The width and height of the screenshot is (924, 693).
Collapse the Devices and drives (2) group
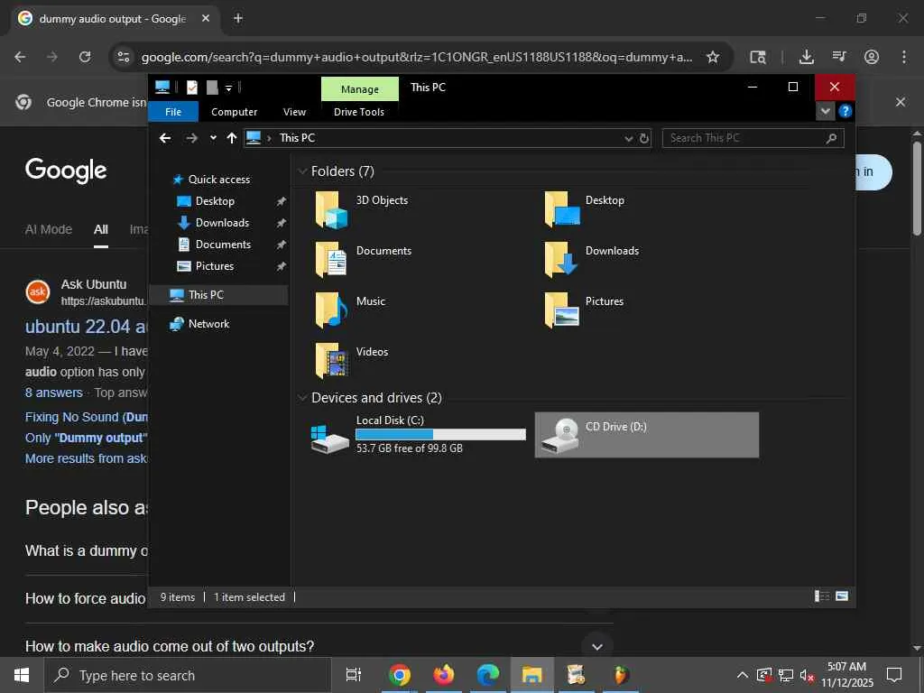302,398
